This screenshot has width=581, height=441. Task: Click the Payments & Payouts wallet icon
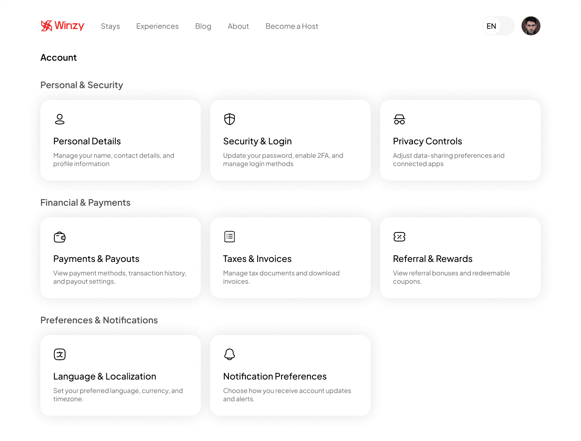coord(60,237)
